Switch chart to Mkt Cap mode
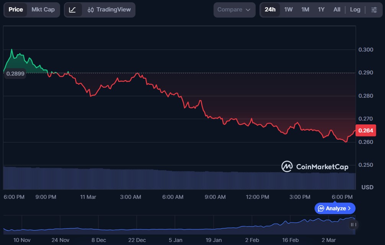385x245 pixels. [43, 10]
